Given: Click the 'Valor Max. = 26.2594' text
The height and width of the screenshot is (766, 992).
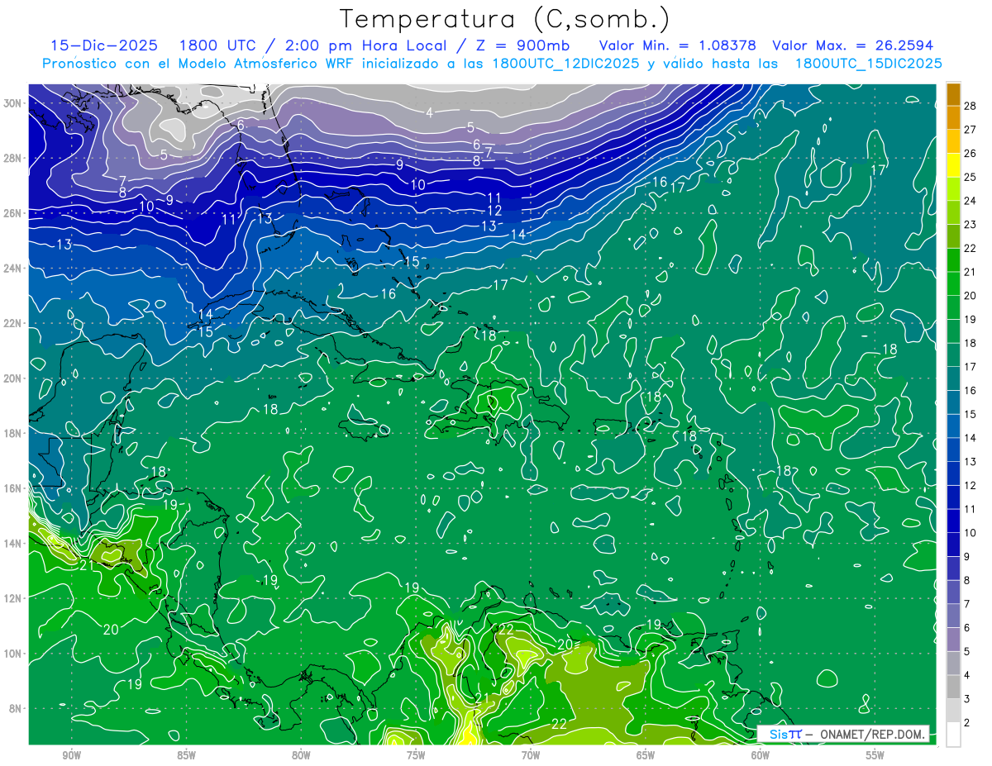Looking at the screenshot, I should 852,45.
